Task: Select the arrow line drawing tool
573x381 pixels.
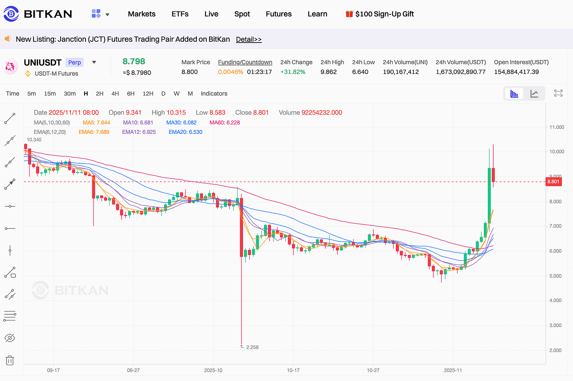Action: point(10,184)
